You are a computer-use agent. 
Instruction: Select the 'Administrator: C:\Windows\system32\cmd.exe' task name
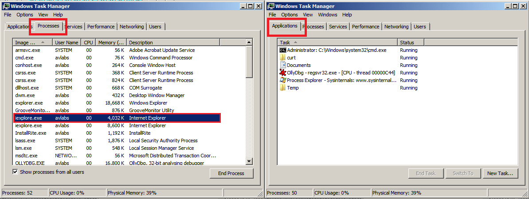pos(337,50)
